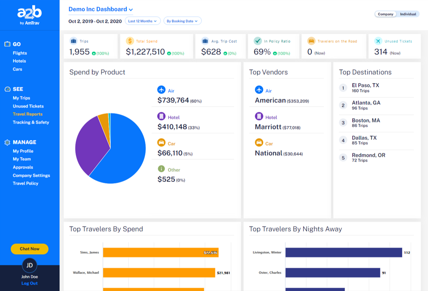Click the Log Out link
The height and width of the screenshot is (291, 428).
29,283
